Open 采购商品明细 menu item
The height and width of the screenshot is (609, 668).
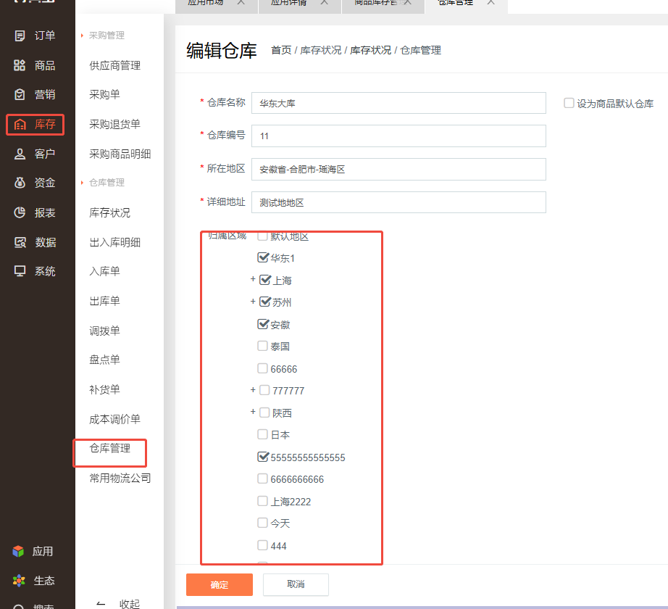(x=120, y=154)
